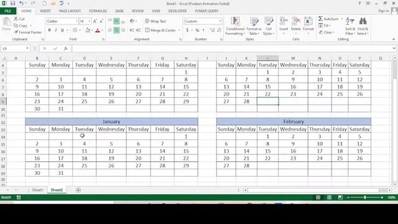
Task: Apply red font color
Action: click(98, 30)
